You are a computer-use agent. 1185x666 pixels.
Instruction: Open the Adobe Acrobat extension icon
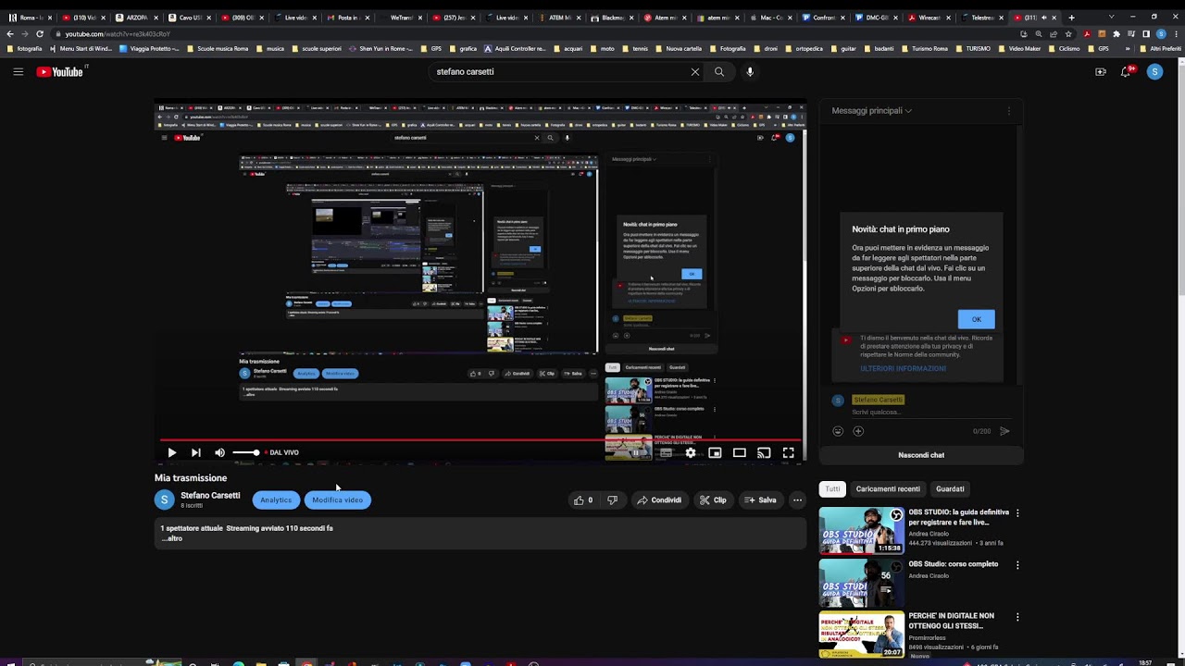click(1086, 33)
